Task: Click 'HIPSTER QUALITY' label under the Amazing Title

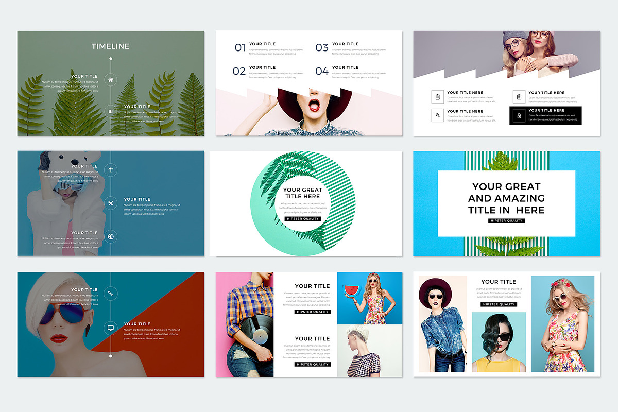Action: (506, 221)
